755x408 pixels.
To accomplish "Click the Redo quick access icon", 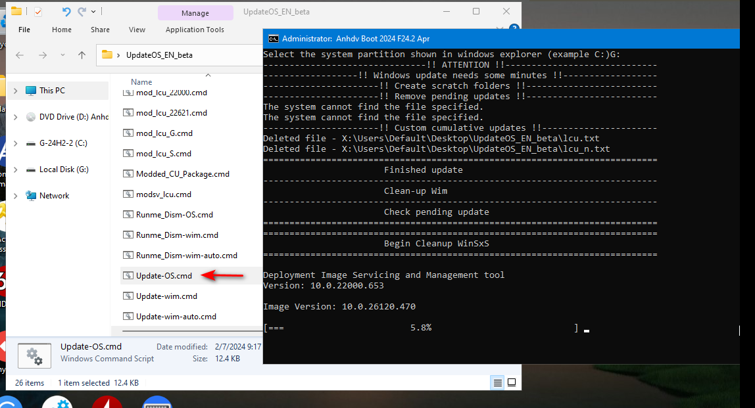I will click(82, 12).
